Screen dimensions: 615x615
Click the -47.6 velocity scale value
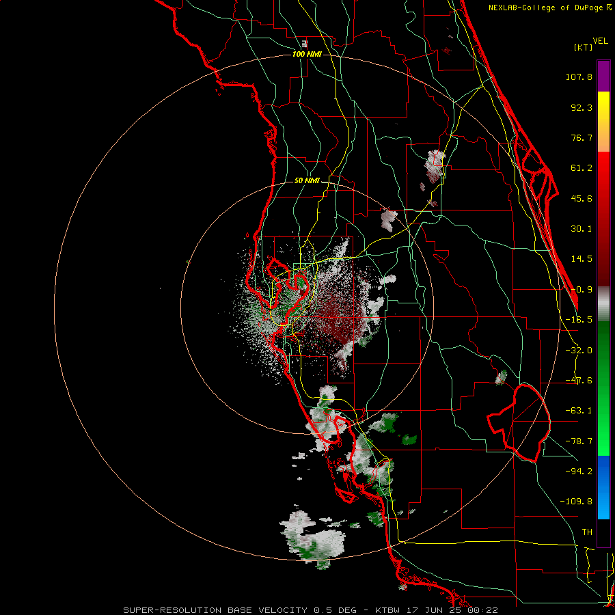[579, 381]
